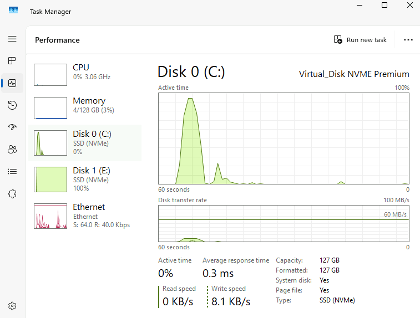Open the hamburger navigation menu

tap(12, 39)
